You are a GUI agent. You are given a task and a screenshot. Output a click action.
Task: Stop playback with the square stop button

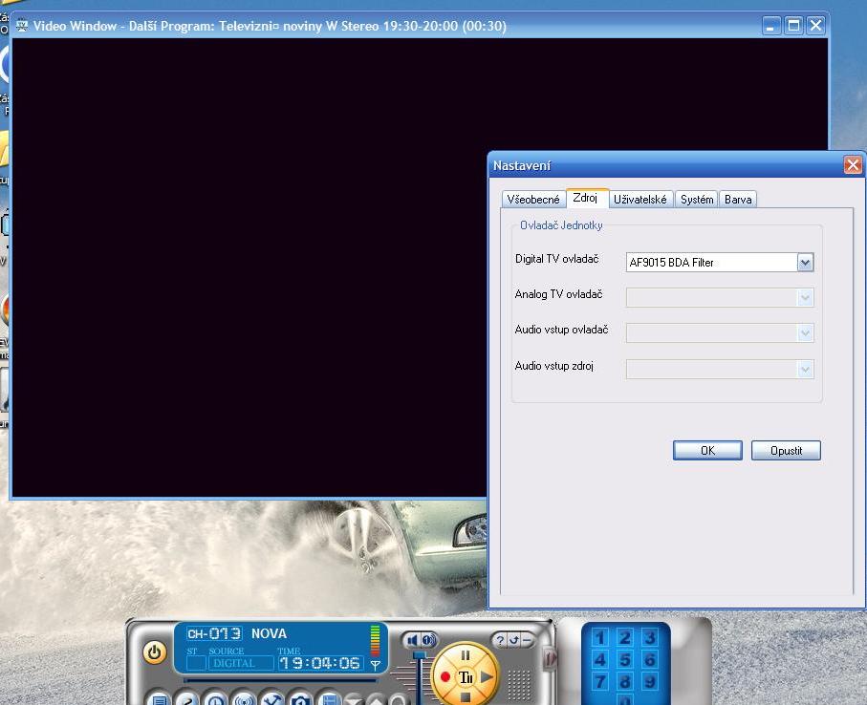466,697
